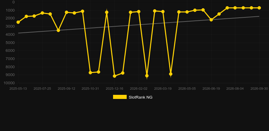
Task: Select the peak point between 2025-10-31 and 2025-12-16
Action: 107,12
